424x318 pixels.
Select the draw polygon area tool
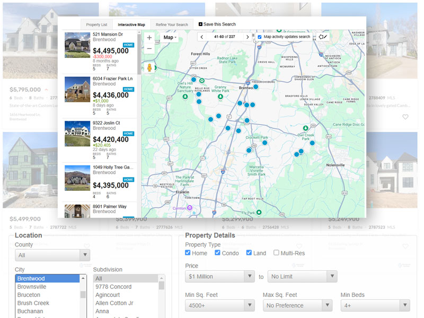tap(323, 37)
